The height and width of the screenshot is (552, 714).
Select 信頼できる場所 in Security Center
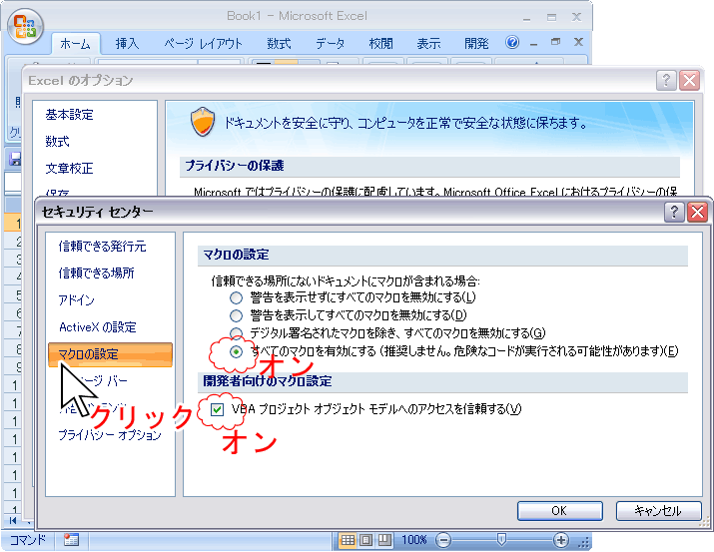(x=96, y=274)
